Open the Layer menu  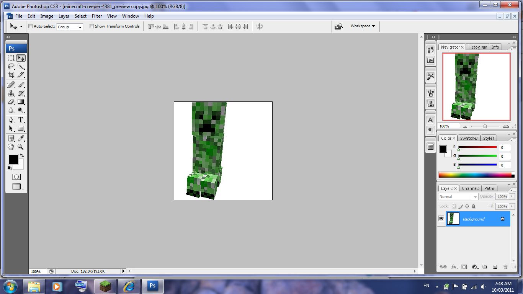tap(64, 16)
